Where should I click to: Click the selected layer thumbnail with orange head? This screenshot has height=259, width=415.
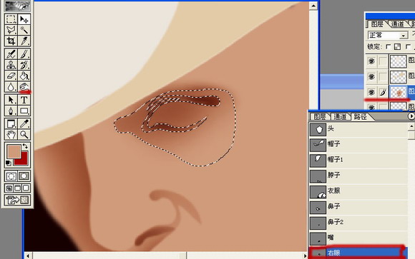click(x=399, y=93)
